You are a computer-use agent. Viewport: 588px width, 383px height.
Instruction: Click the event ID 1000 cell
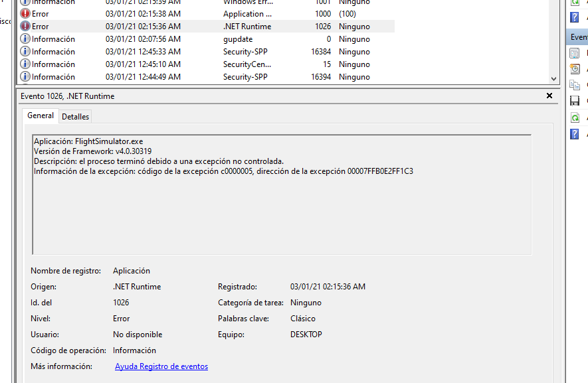coord(323,13)
